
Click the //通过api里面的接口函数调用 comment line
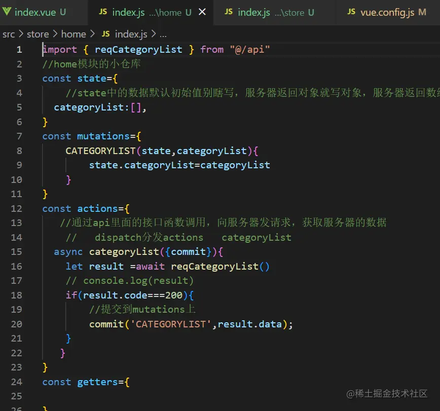click(x=223, y=223)
